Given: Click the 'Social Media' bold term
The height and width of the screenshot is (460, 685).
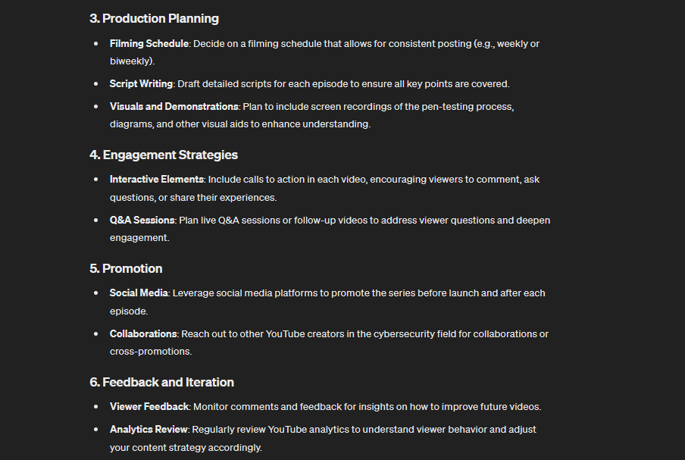Looking at the screenshot, I should pos(139,293).
